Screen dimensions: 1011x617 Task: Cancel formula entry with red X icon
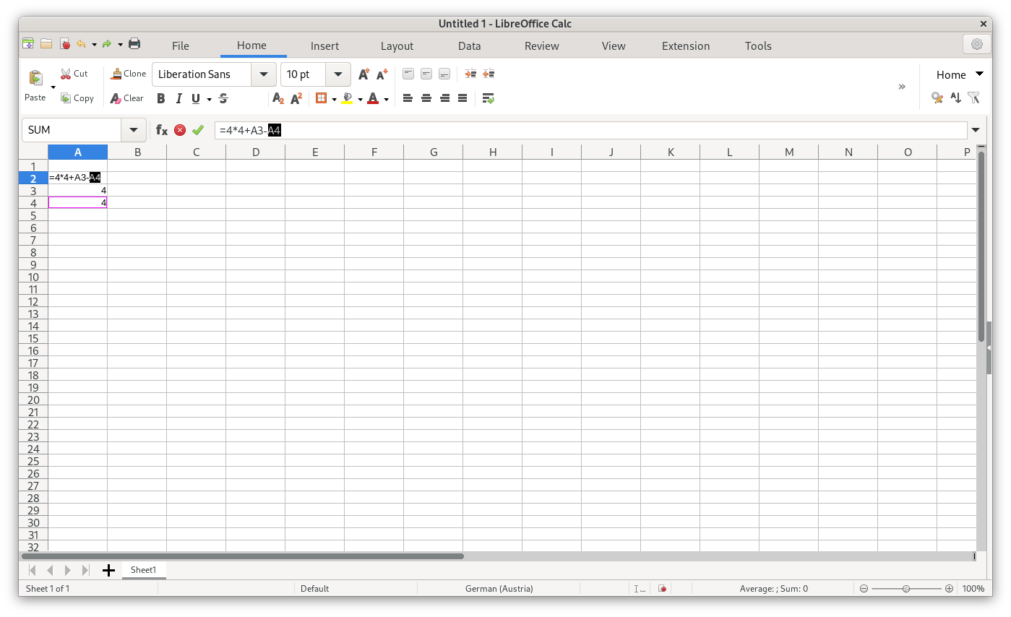[x=180, y=130]
